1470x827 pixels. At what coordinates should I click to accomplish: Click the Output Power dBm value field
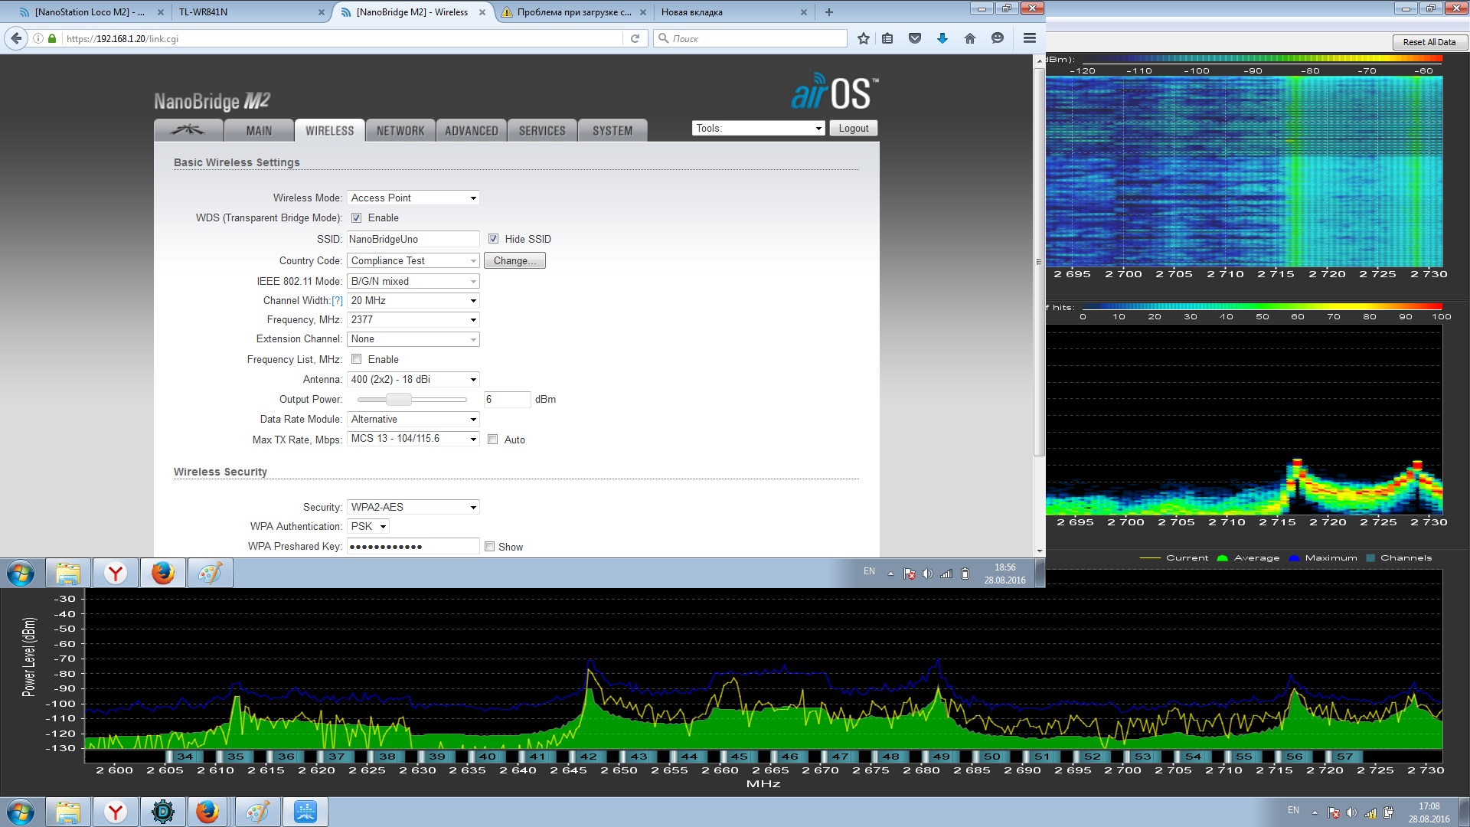507,399
